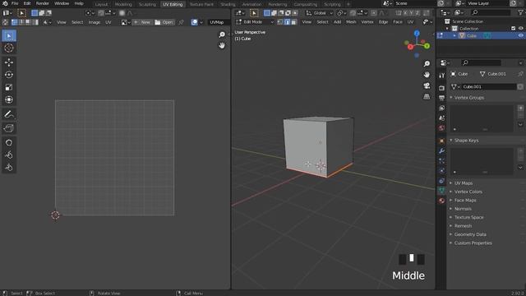Screen dimensions: 526x296
Task: Switch to Sculpting workspace tab
Action: [x=147, y=4]
